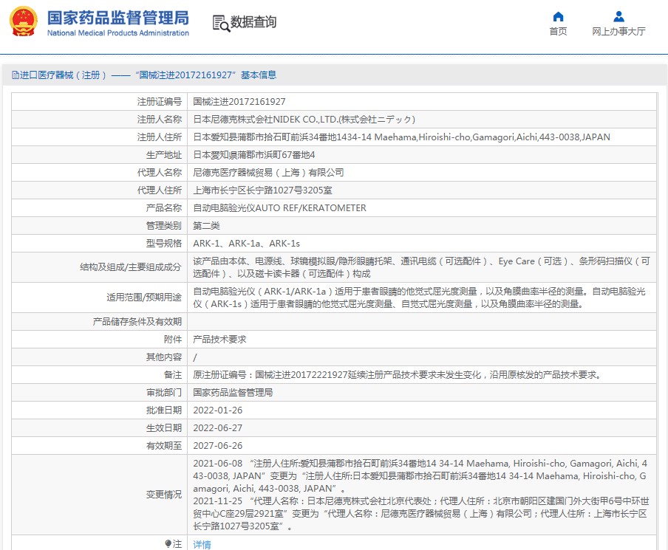Click the 结构及组成 description text
Image resolution: width=668 pixels, height=550 pixels.
(421, 267)
